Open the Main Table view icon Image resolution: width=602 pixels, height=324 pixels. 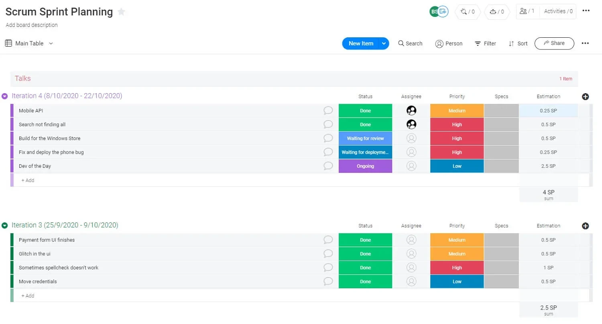click(8, 43)
